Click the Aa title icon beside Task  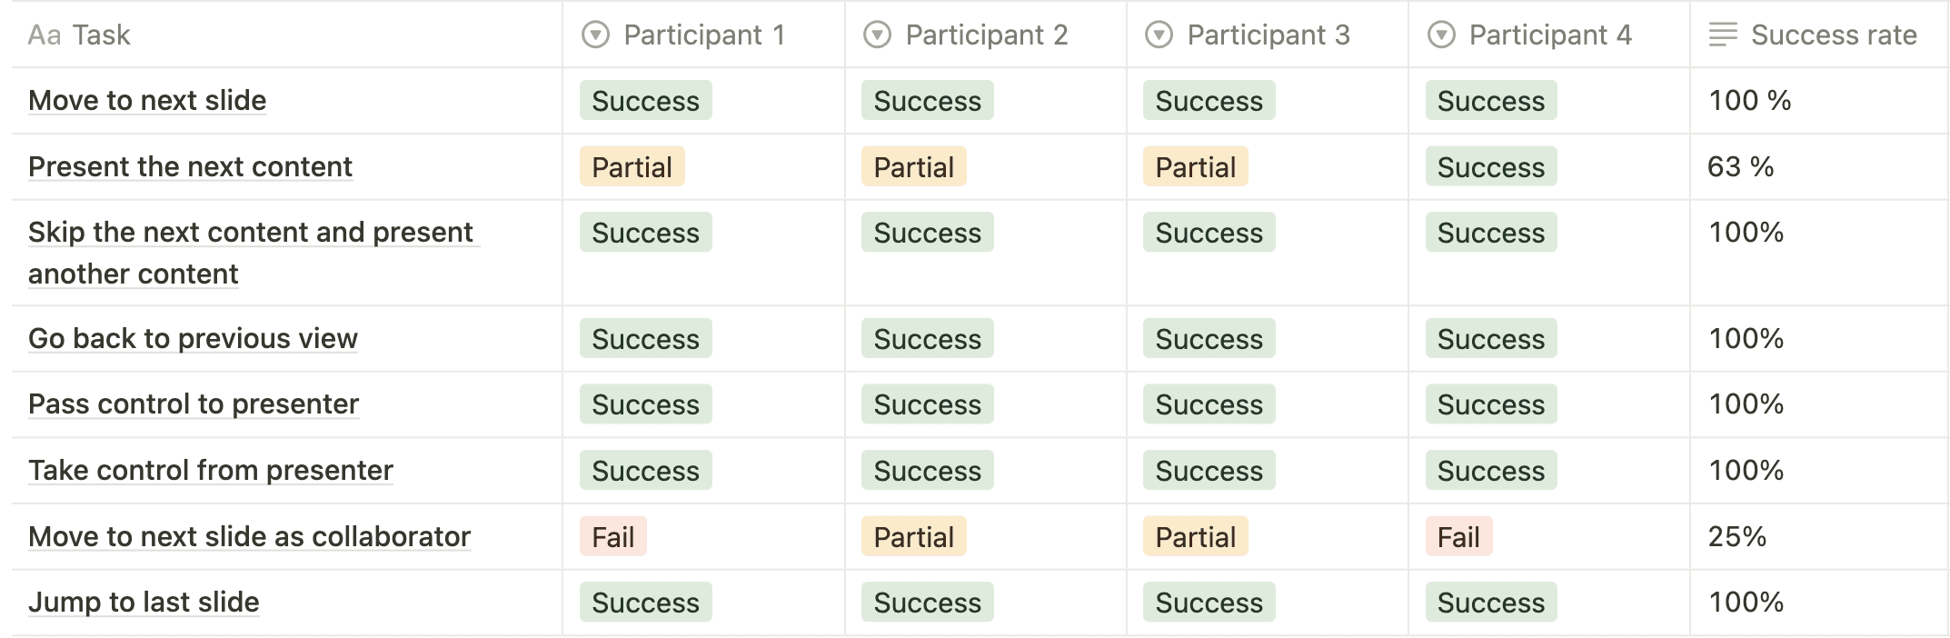tap(44, 35)
